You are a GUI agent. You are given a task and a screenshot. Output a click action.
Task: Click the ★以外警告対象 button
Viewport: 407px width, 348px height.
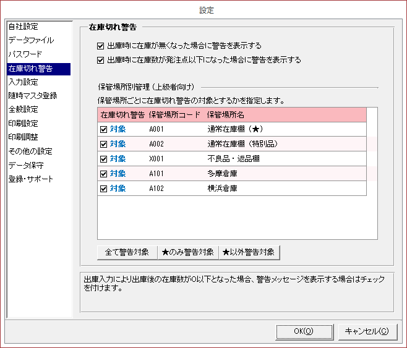[x=249, y=252]
